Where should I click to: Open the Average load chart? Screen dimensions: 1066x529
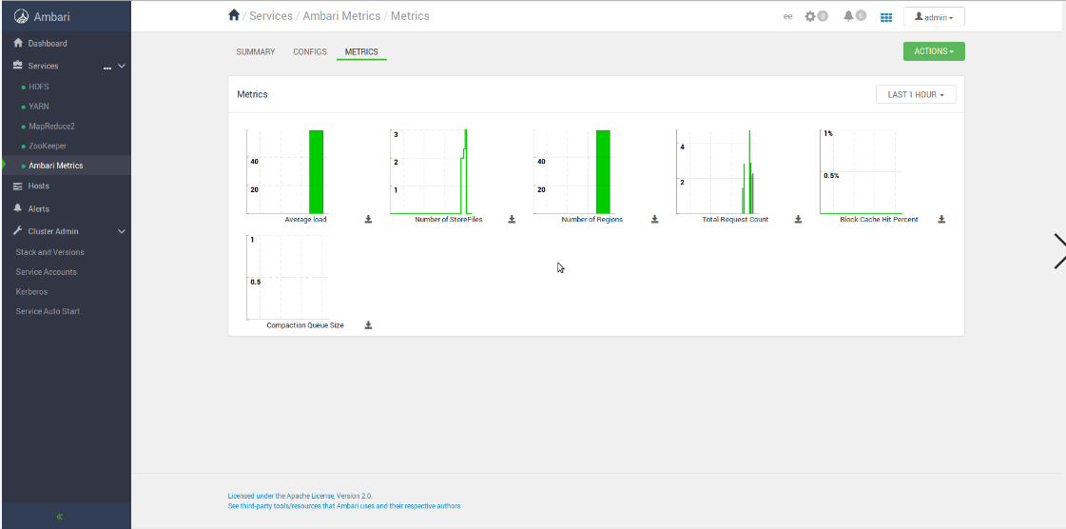click(287, 171)
